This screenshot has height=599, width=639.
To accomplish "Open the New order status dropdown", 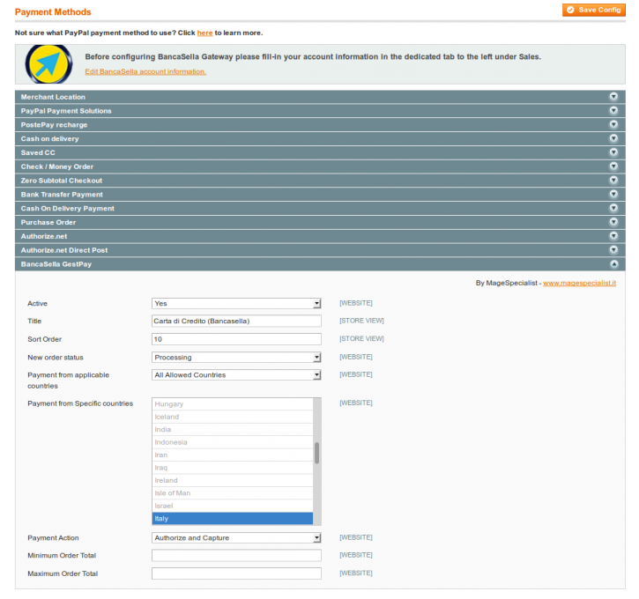I will click(236, 357).
